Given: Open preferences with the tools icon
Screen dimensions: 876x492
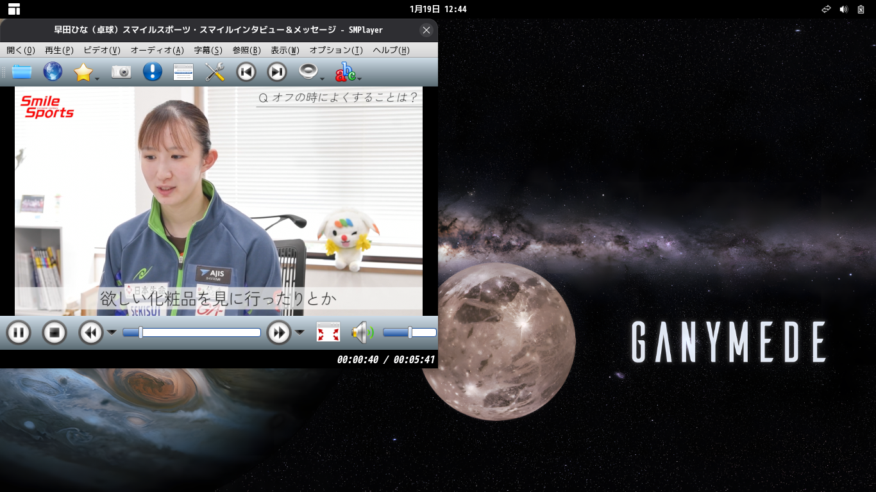Looking at the screenshot, I should click(215, 72).
